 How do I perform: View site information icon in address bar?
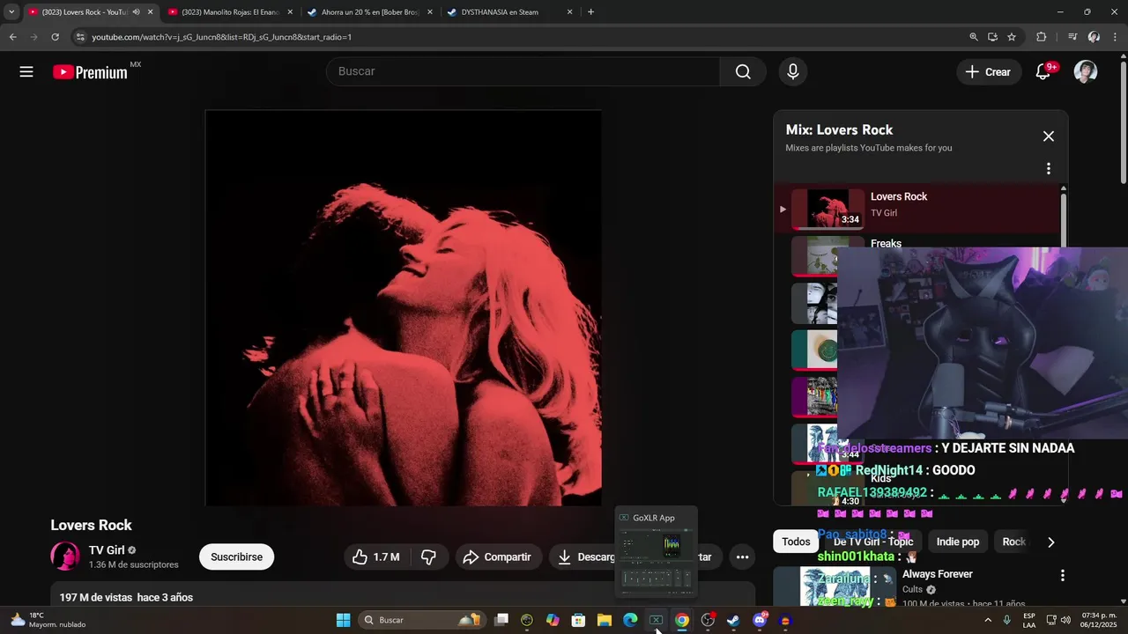click(x=80, y=37)
